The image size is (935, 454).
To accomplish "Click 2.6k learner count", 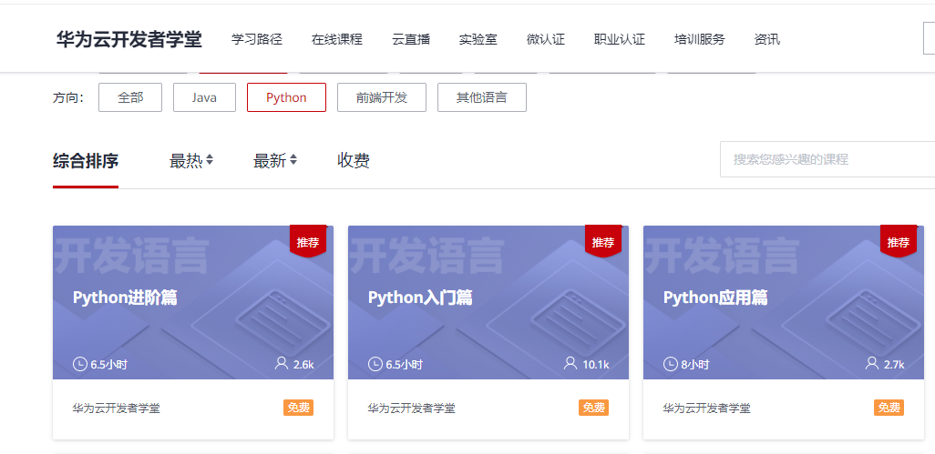I will pos(303,364).
